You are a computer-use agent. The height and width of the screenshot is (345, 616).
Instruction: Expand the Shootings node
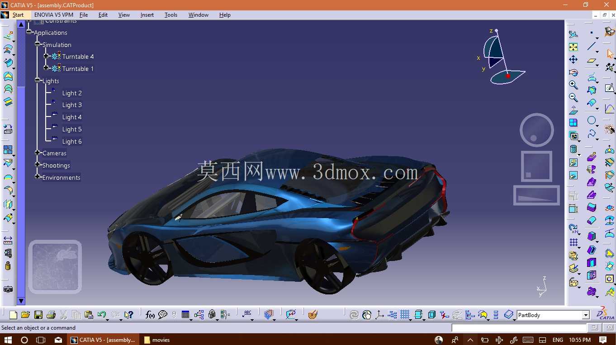38,165
